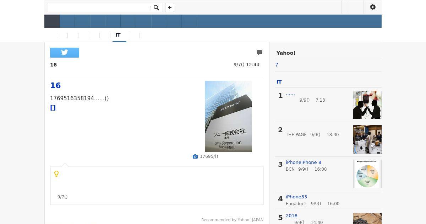Click the blue Twitter share button

coord(65,53)
